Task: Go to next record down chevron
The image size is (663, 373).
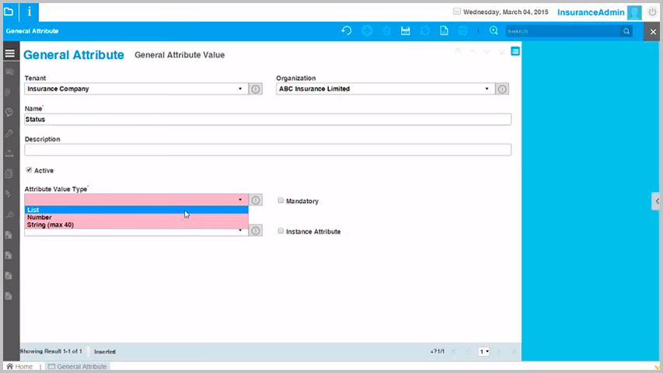Action: click(x=487, y=51)
